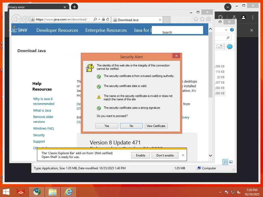Select the Download Java tab

[137, 20]
